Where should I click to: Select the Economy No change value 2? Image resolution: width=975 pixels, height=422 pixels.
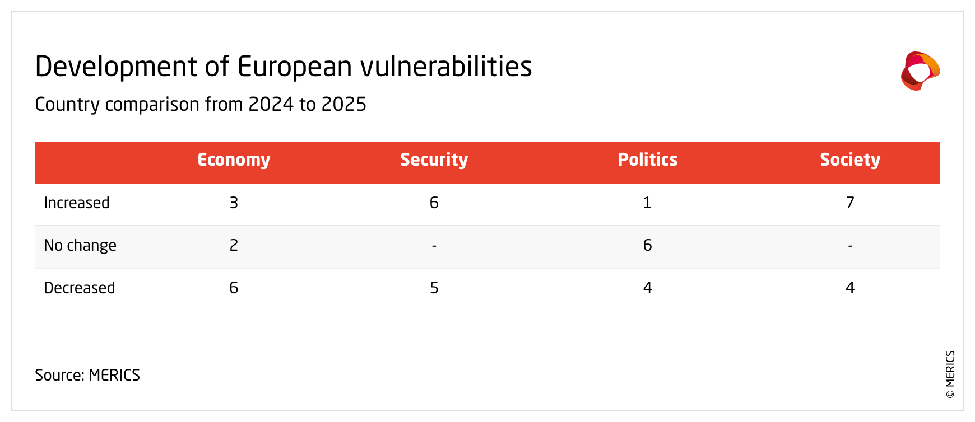point(234,245)
